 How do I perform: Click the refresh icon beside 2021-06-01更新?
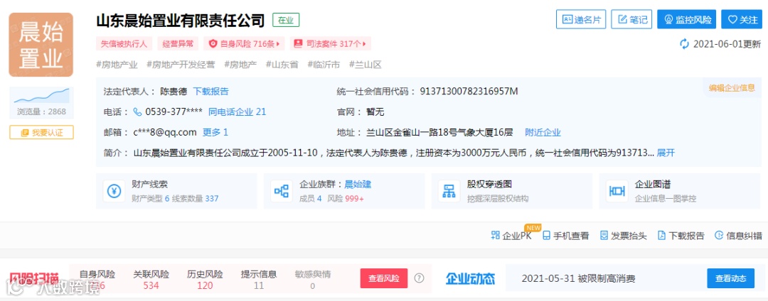tap(684, 43)
